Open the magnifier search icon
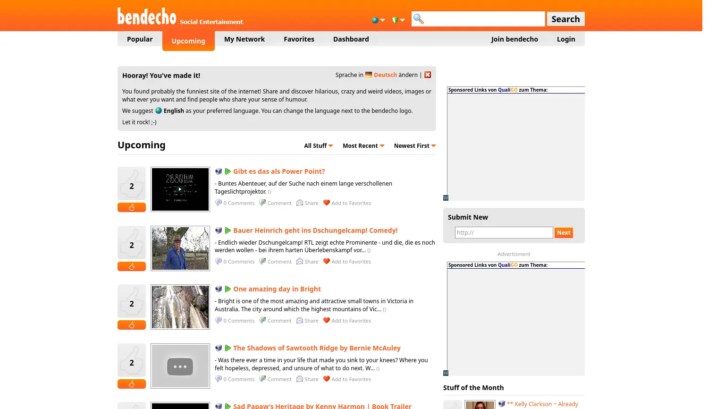 (x=418, y=19)
